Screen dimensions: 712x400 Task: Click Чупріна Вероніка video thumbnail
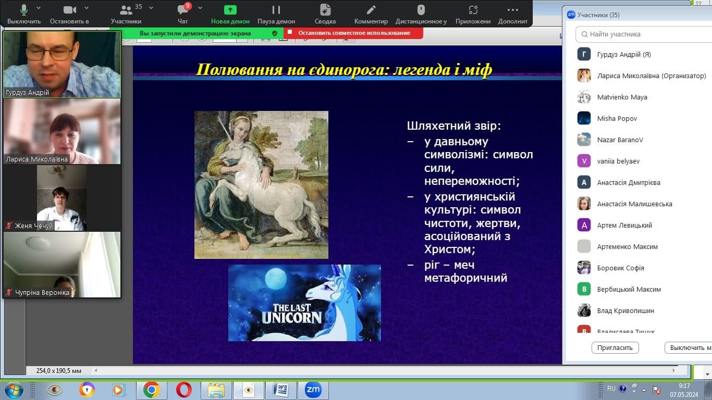62,265
